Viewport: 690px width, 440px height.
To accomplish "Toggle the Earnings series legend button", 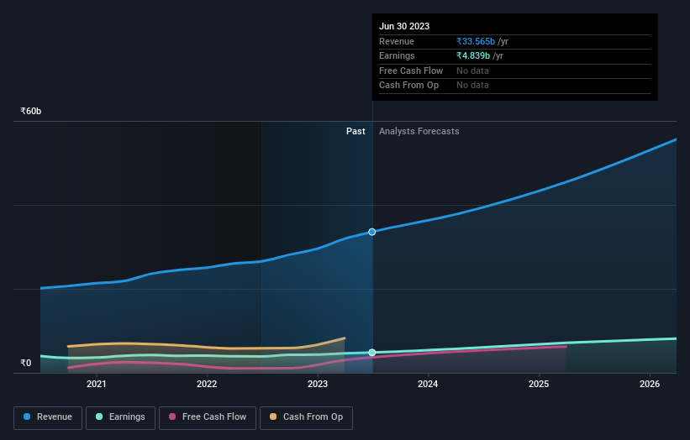I will [x=120, y=417].
